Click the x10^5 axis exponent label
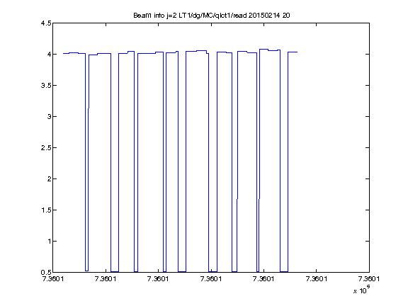Viewport: 408px width, 306px height. coord(362,289)
